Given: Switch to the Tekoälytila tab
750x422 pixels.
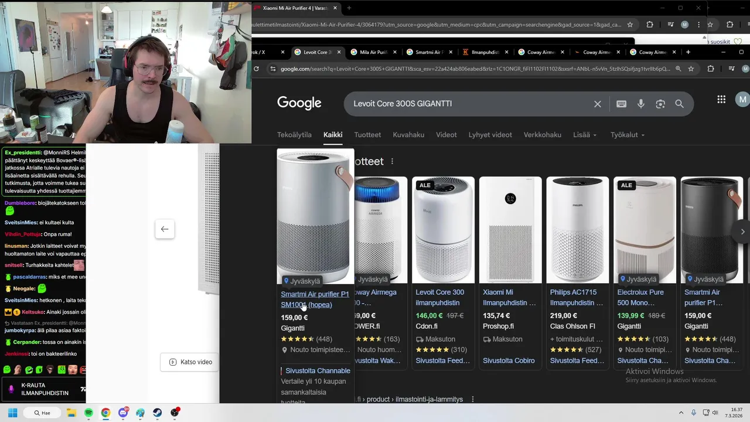Looking at the screenshot, I should pos(294,135).
